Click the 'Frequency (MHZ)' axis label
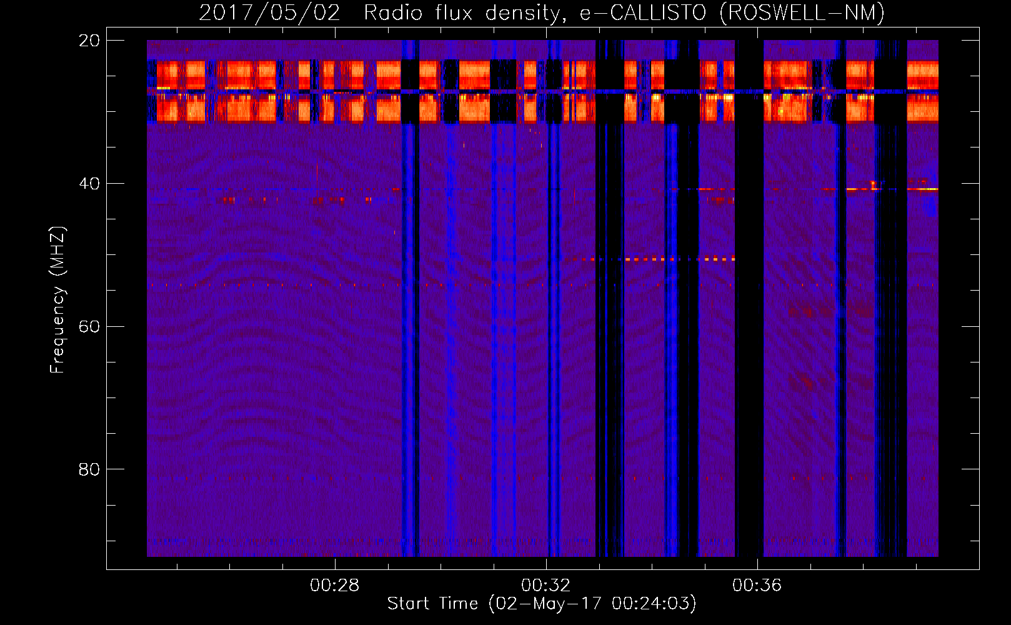The height and width of the screenshot is (625, 1011). 57,300
